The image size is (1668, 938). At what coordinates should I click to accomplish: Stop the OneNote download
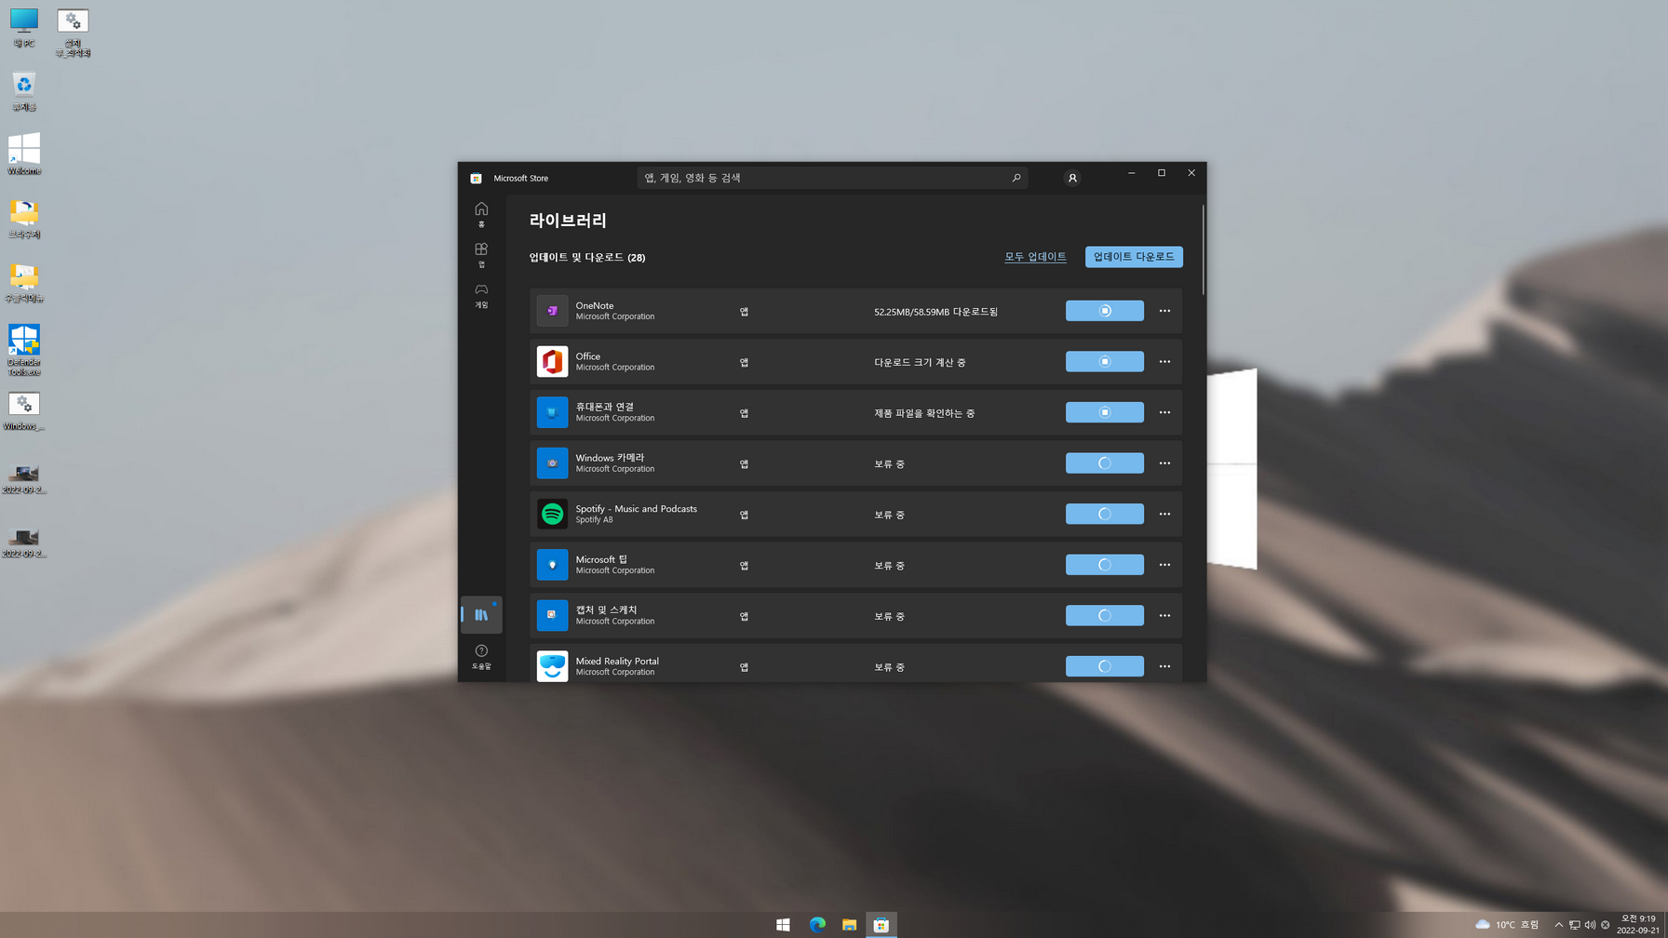pos(1104,311)
